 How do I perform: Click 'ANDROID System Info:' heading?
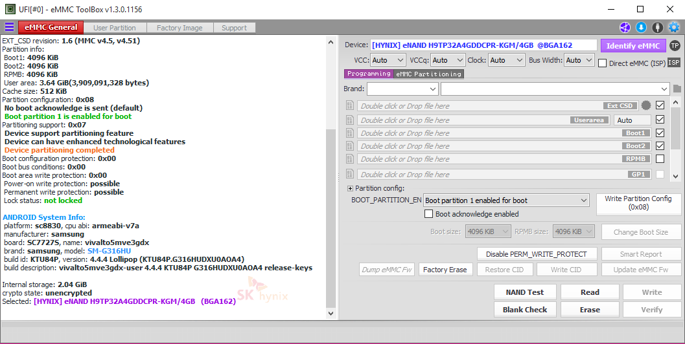point(43,217)
